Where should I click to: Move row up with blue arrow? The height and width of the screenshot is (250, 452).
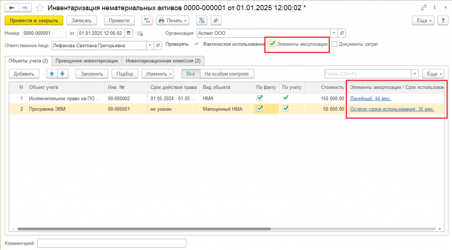52,74
